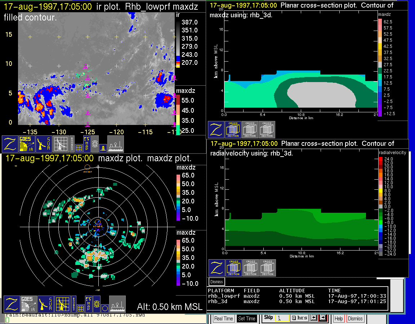Click the ship platform icon in the maxdz plot toolbar
The width and height of the screenshot is (415, 324).
coord(117,304)
